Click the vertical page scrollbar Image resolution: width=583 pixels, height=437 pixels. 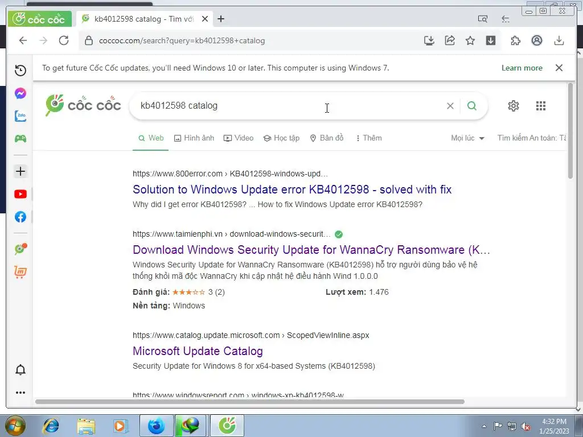pos(570,130)
